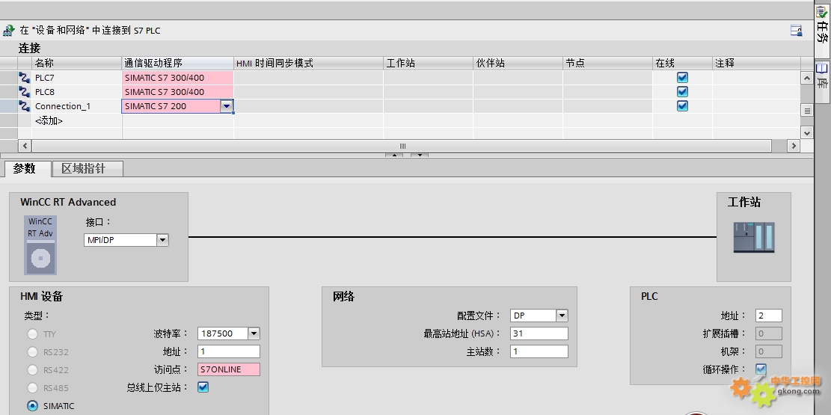Switch to the 区域指针 tab

[88, 169]
